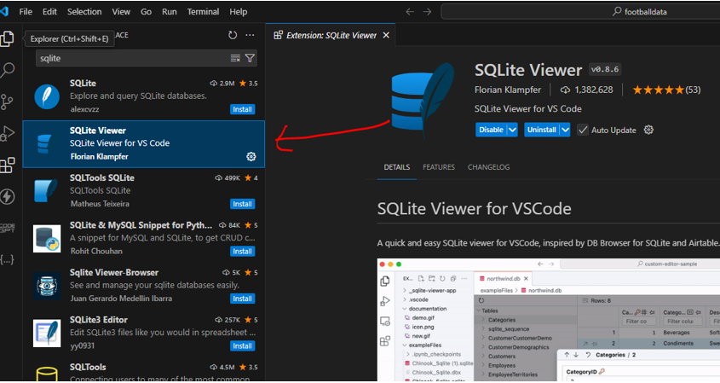Install the SQLite extension by alexcvzz

pyautogui.click(x=242, y=109)
